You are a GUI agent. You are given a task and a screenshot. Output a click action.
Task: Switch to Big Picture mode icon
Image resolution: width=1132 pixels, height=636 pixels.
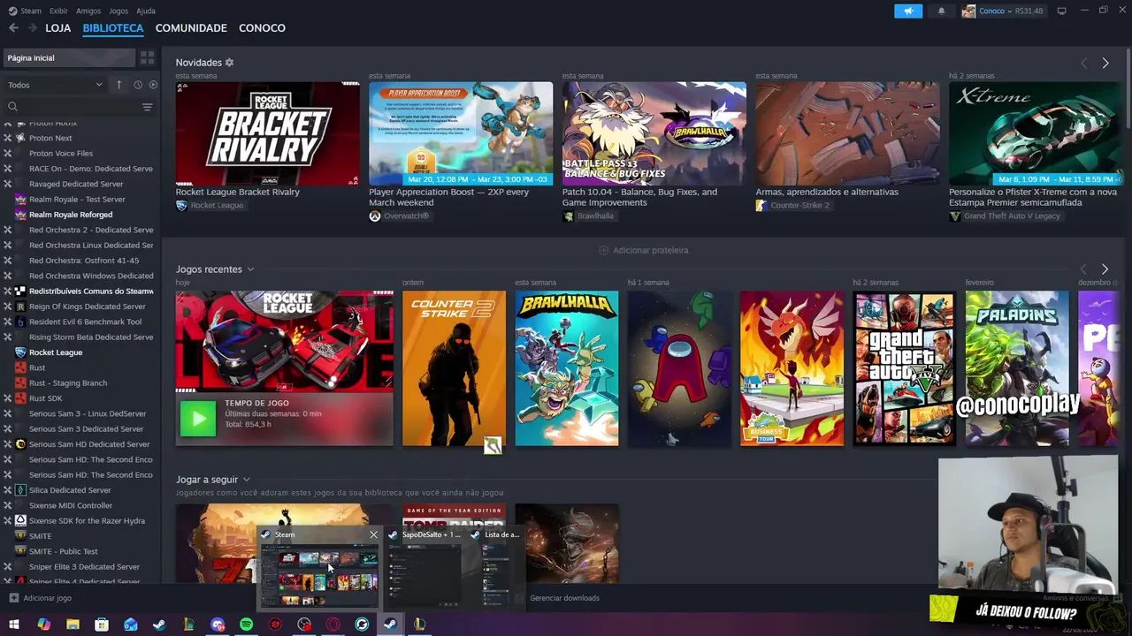(1062, 11)
